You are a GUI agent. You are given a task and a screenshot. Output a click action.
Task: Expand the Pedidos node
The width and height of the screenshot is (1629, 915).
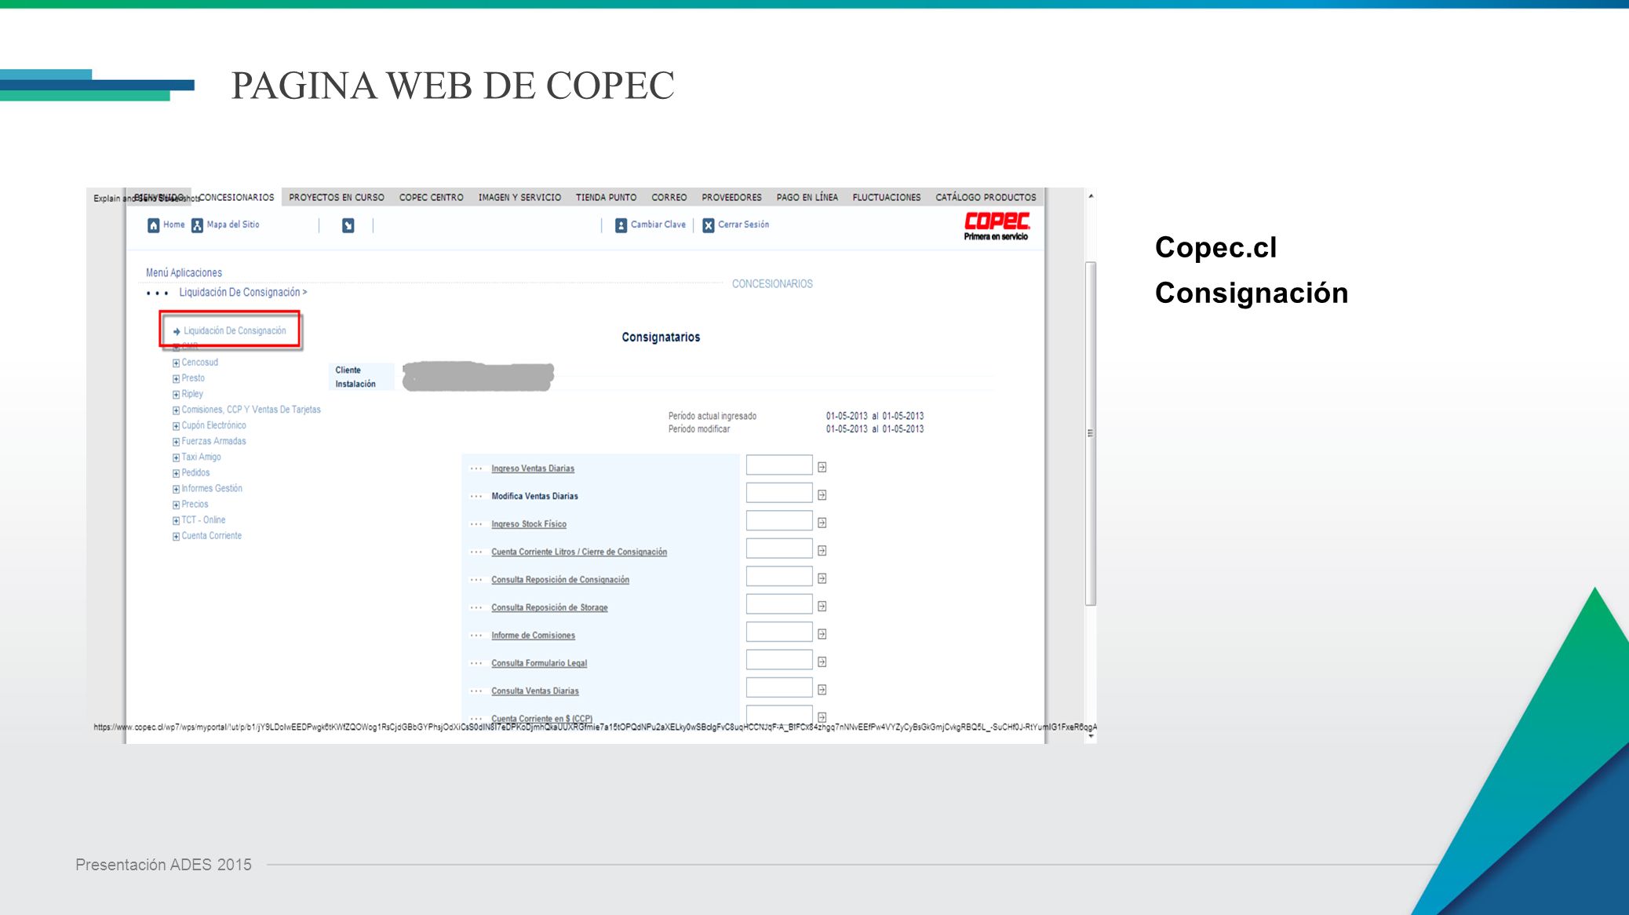(x=176, y=473)
